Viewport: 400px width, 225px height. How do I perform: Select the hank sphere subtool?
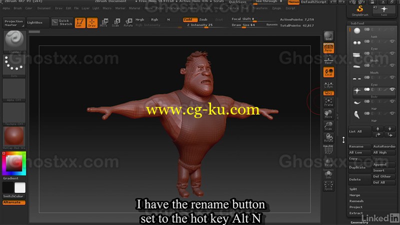pyautogui.click(x=357, y=31)
